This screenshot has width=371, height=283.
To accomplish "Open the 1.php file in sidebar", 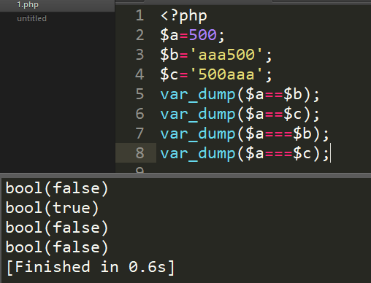I will [x=28, y=5].
